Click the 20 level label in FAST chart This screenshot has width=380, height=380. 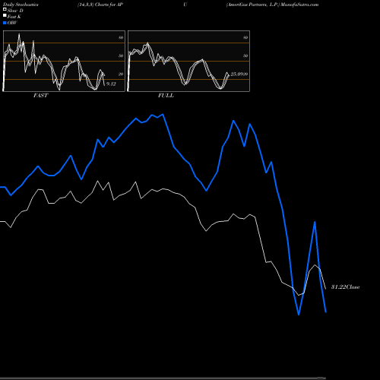121,74
